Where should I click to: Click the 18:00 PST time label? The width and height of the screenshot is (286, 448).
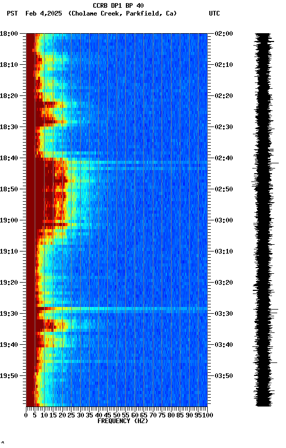[x=9, y=34]
